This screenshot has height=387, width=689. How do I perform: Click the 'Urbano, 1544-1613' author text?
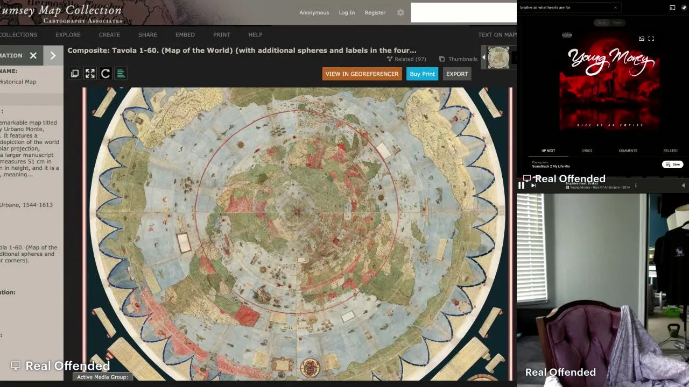pos(26,205)
